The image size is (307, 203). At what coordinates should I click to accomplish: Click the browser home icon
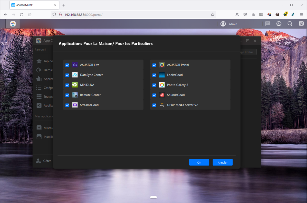click(30, 15)
